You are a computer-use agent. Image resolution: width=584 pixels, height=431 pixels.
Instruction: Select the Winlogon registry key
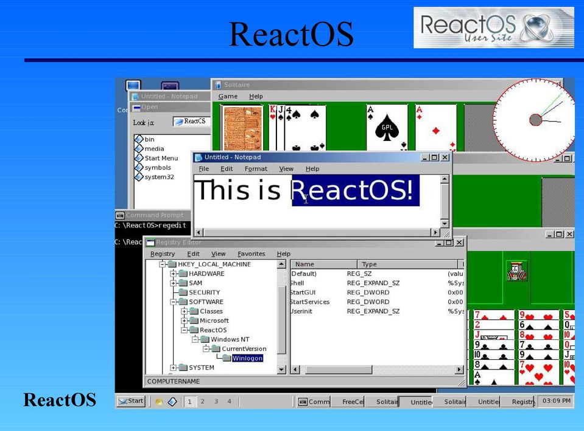(x=247, y=358)
